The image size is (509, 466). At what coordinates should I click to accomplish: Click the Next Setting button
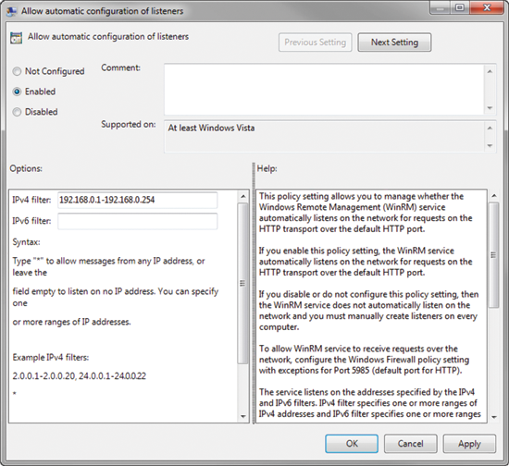[x=394, y=43]
